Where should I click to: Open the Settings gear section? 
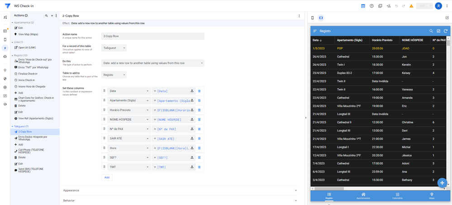click(5, 87)
